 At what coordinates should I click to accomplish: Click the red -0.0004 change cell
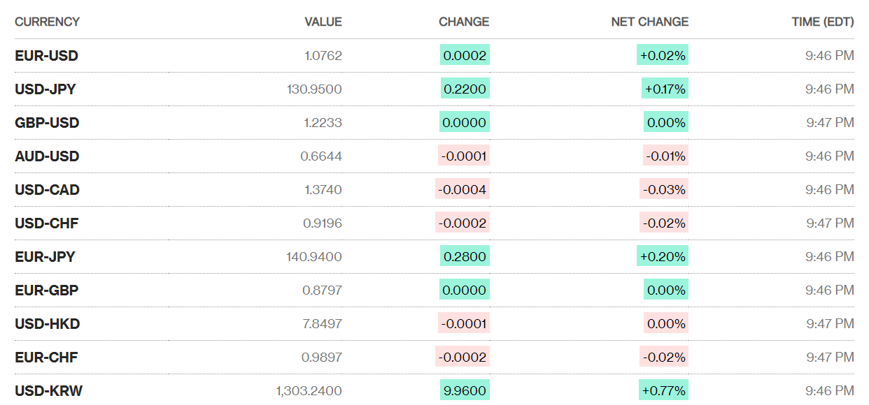[462, 189]
